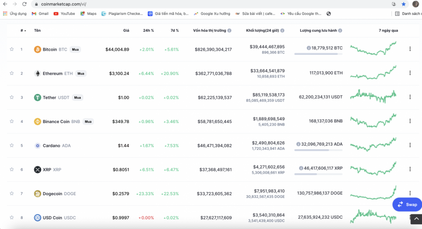Click Cardano circulating supply progress bar
Screen dimensions: 422x229
(x=319, y=150)
